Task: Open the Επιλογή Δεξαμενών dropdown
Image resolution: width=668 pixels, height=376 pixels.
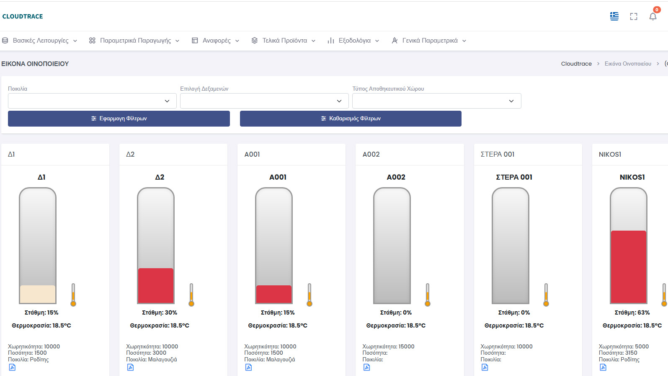Action: tap(264, 101)
